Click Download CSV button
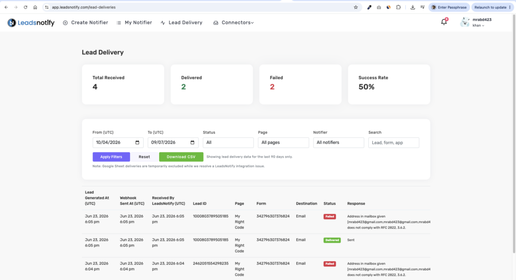 (181, 157)
